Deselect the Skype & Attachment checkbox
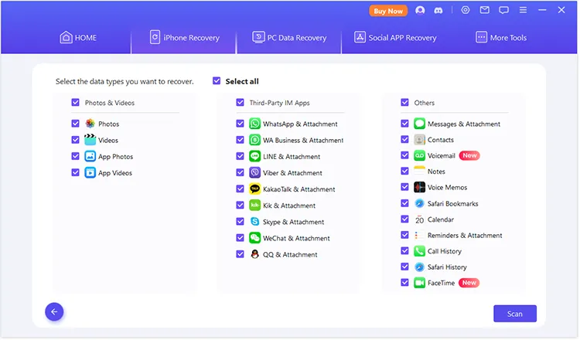Viewport: 580px width, 340px height. click(241, 222)
